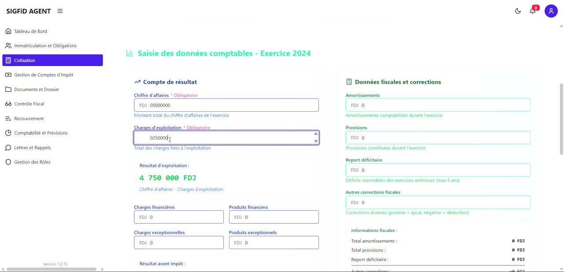Select the Recouvrement list icon

[8, 118]
